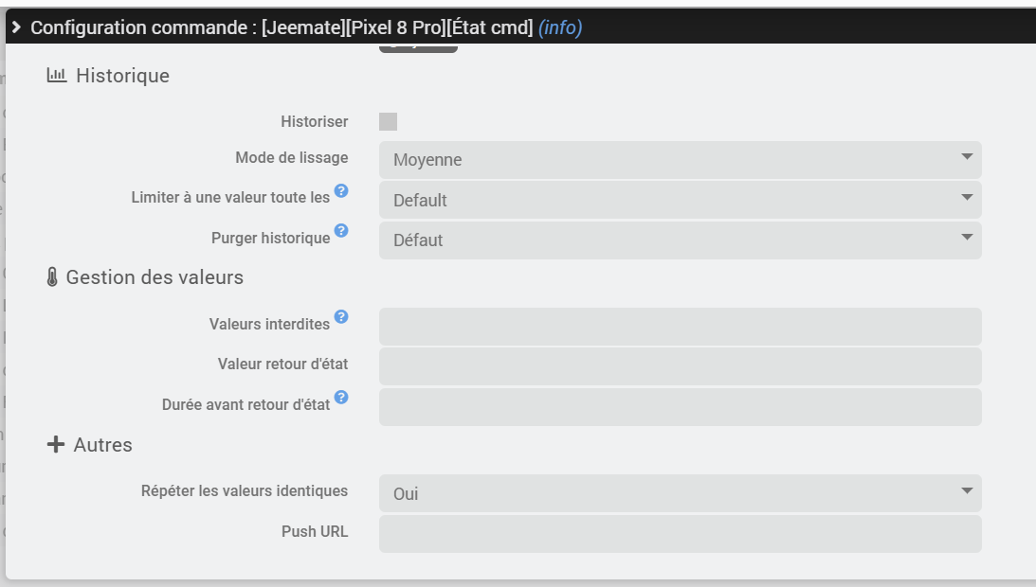Viewport: 1036px width, 587px height.
Task: Click the plus icon beside Autres
Action: [x=56, y=444]
